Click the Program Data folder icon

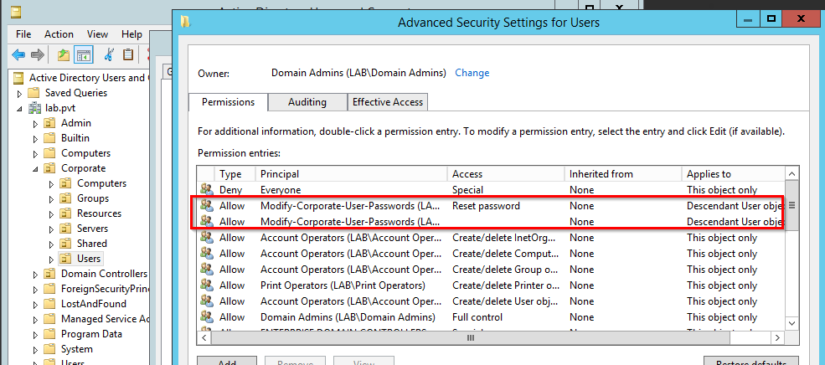click(49, 334)
